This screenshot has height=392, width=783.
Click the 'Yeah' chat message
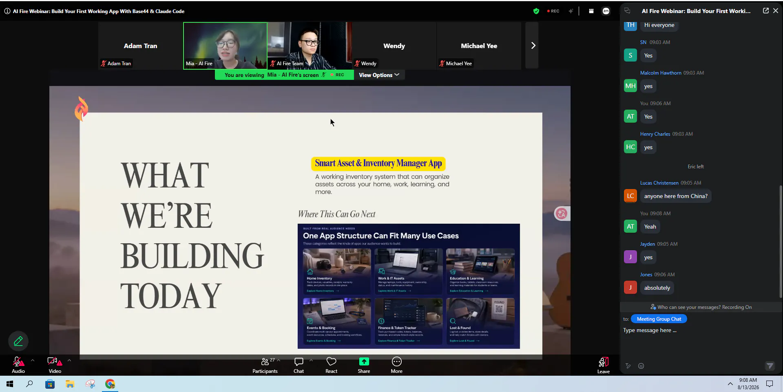tap(650, 227)
